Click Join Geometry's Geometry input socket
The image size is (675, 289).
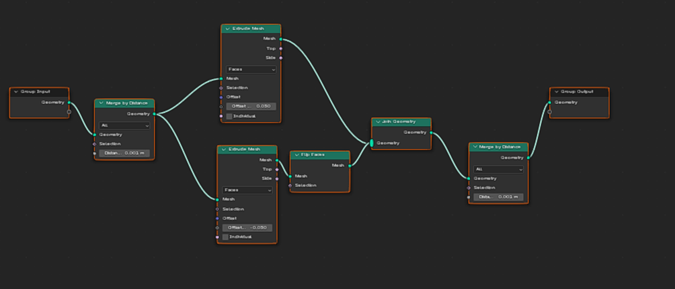pyautogui.click(x=371, y=143)
